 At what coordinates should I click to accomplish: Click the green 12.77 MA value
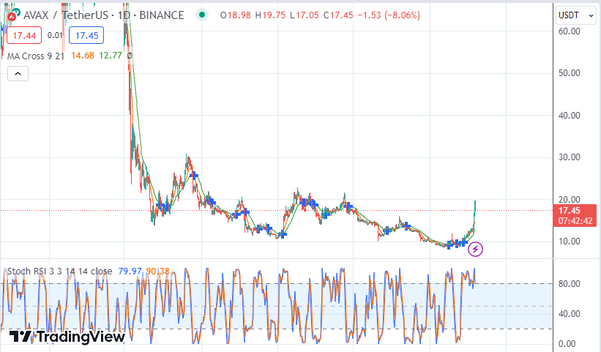point(113,55)
